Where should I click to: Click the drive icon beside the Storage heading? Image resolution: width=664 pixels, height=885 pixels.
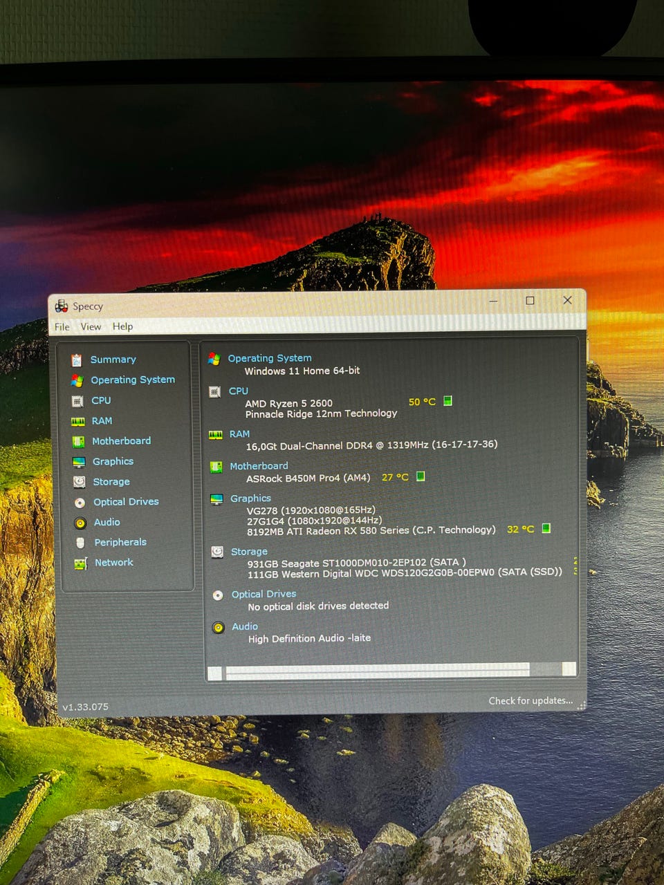[217, 552]
